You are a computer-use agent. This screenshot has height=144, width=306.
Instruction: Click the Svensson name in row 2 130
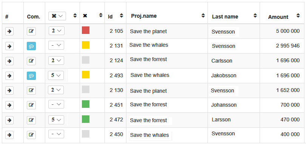pos(222,90)
